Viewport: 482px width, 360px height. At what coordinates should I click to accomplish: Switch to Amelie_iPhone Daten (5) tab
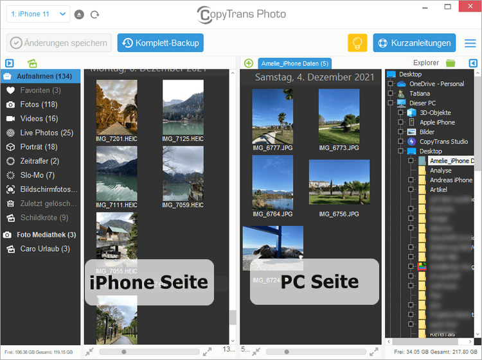click(295, 64)
